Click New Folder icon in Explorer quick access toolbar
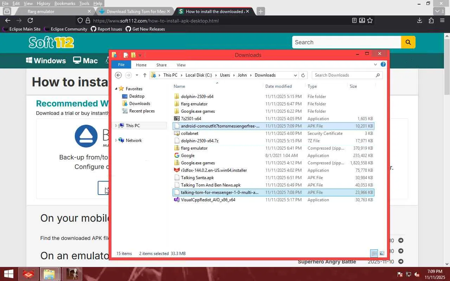450x281 pixels. (x=133, y=55)
